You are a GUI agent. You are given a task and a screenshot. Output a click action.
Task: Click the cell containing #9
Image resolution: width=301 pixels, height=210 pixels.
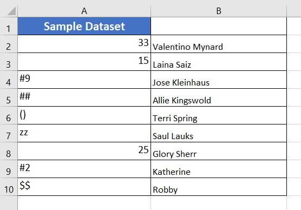pyautogui.click(x=84, y=80)
